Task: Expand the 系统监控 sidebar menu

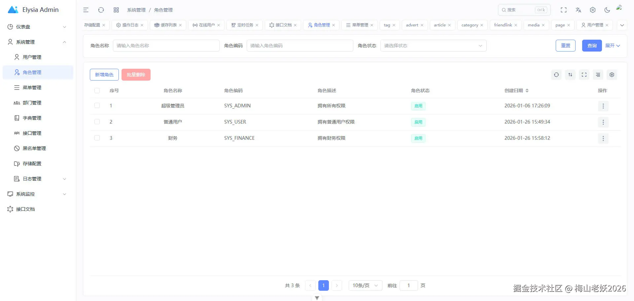Action: pos(38,194)
